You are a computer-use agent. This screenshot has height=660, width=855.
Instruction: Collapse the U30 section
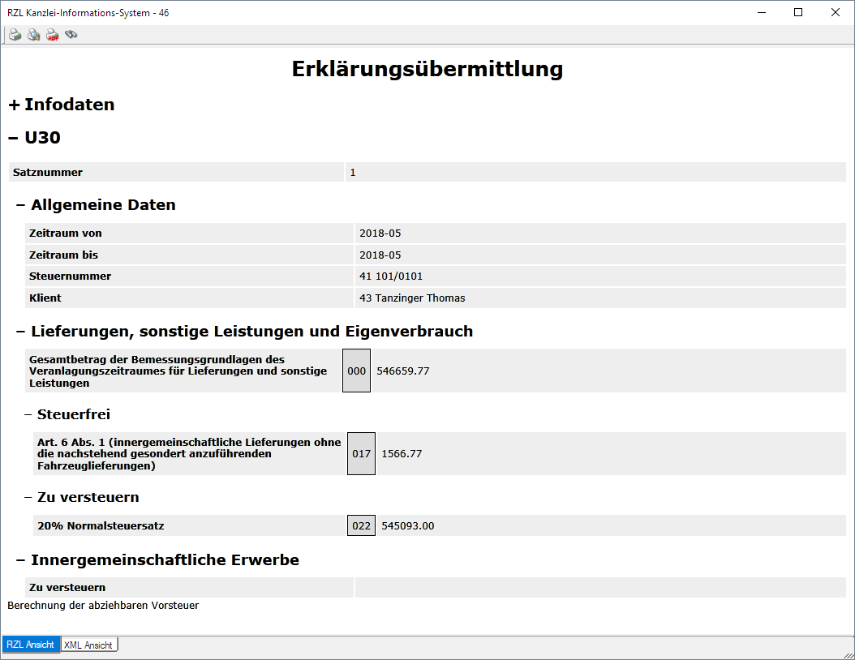(x=13, y=138)
